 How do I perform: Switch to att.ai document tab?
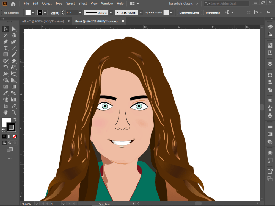coord(43,21)
